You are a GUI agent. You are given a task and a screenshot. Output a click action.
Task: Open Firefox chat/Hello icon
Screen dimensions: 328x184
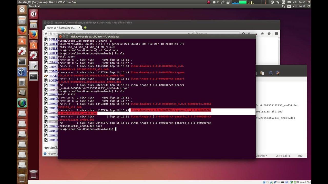(x=269, y=34)
